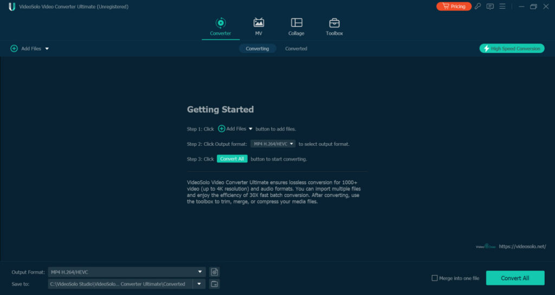Click Convert All in Getting Started Step 3

tap(232, 159)
